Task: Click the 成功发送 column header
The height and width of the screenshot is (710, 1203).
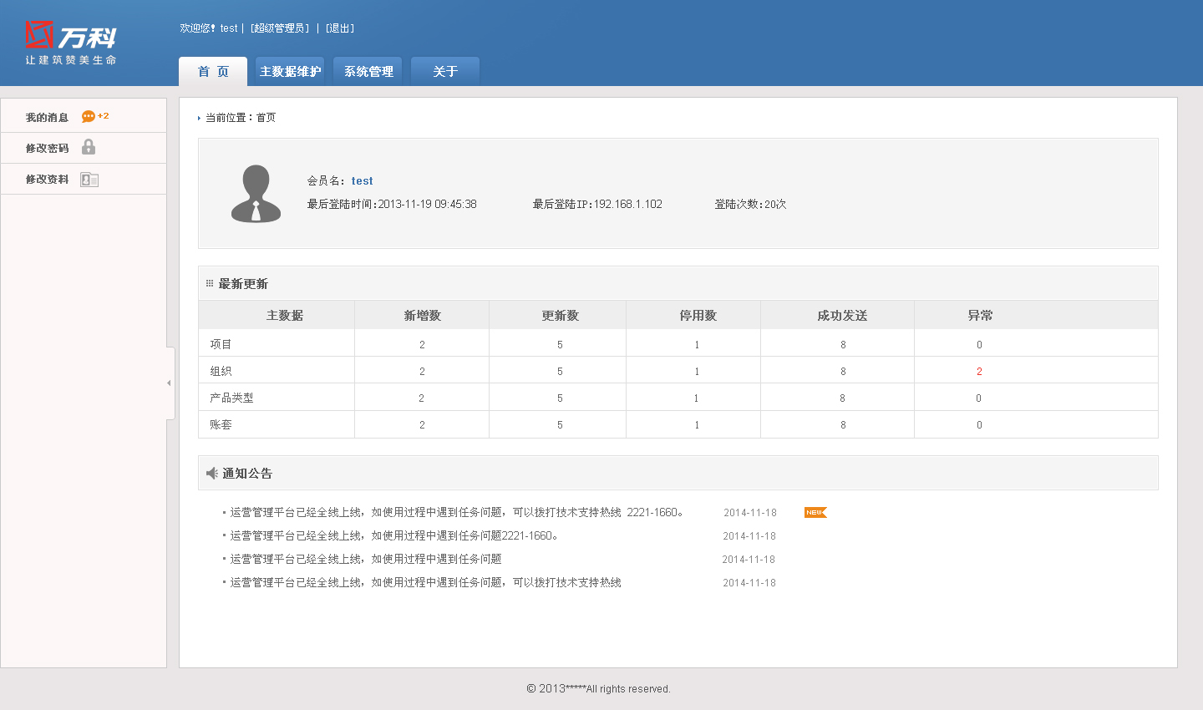Action: coord(842,315)
